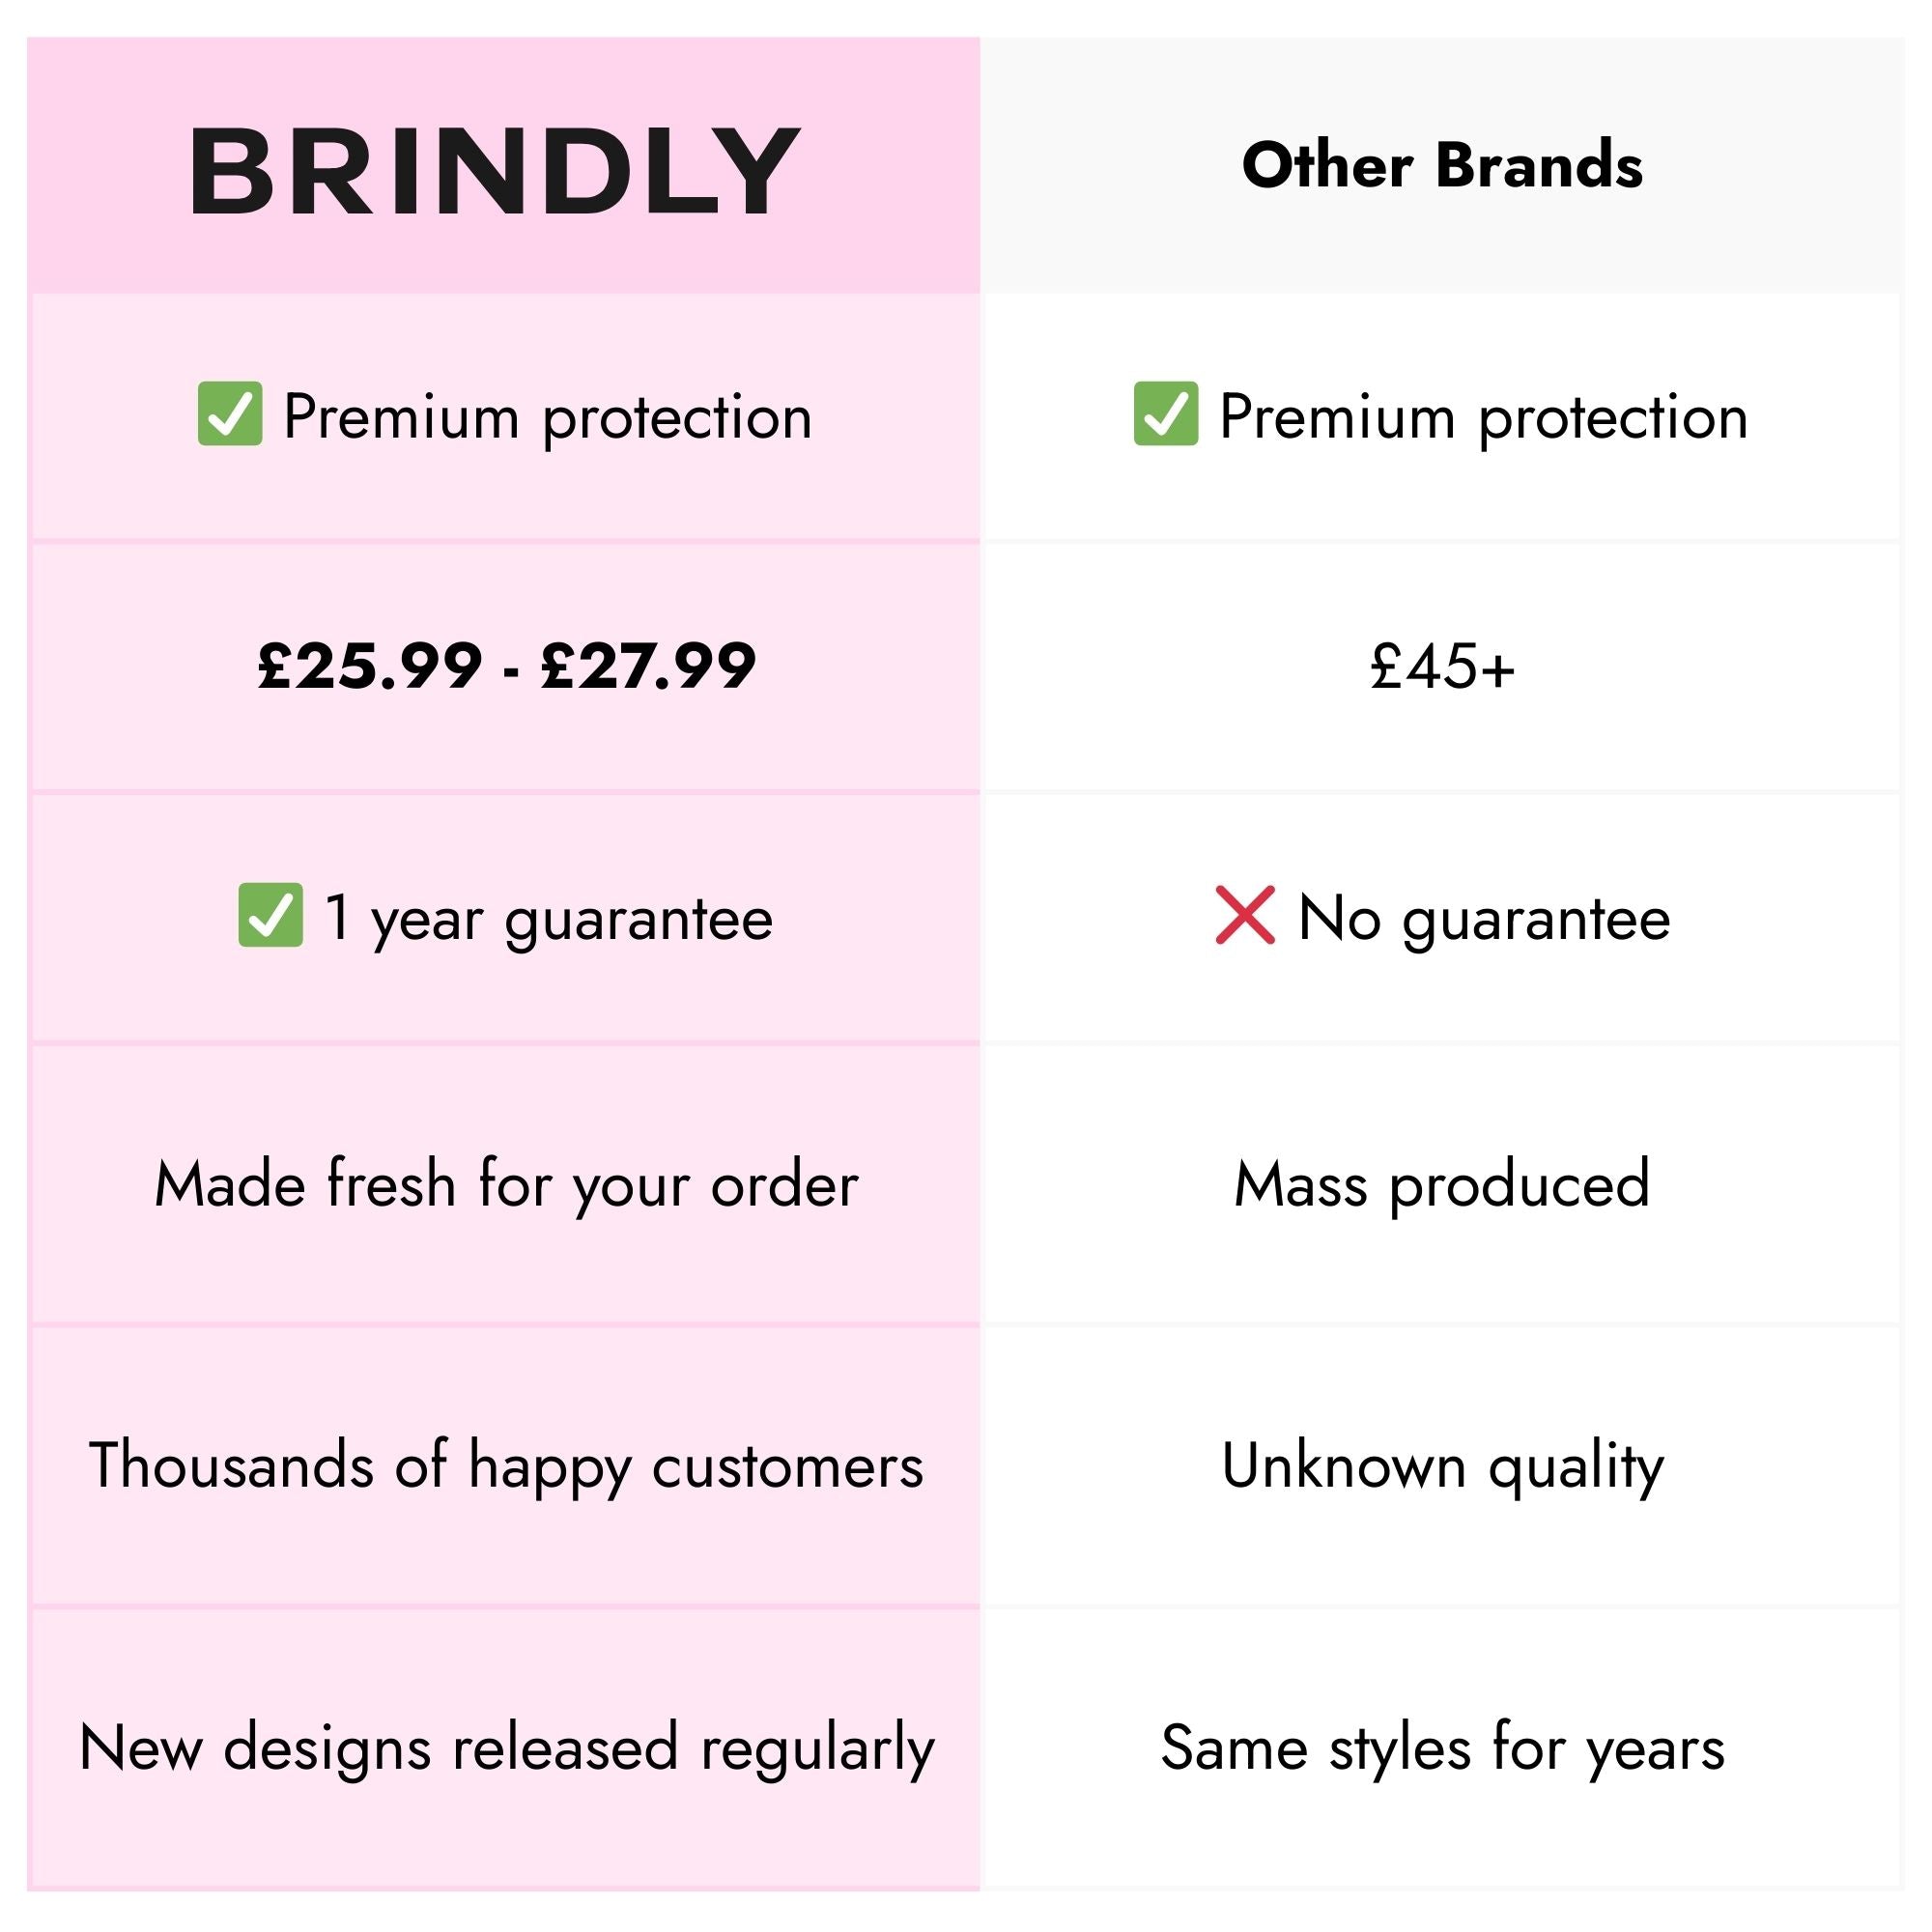Click the Unknown quality text
Viewport: 1932px width, 1932px height.
[x=1442, y=1467]
